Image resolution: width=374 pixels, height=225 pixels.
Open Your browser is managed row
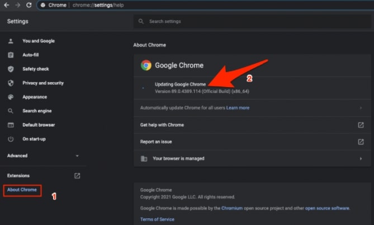pos(252,159)
